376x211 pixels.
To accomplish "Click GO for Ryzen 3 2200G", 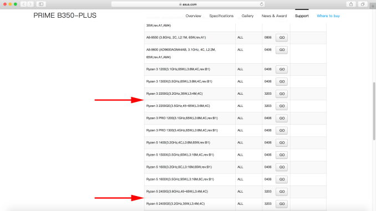I will 282,94.
